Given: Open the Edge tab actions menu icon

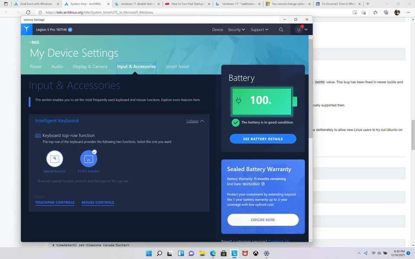Looking at the screenshot, I should [6, 4].
